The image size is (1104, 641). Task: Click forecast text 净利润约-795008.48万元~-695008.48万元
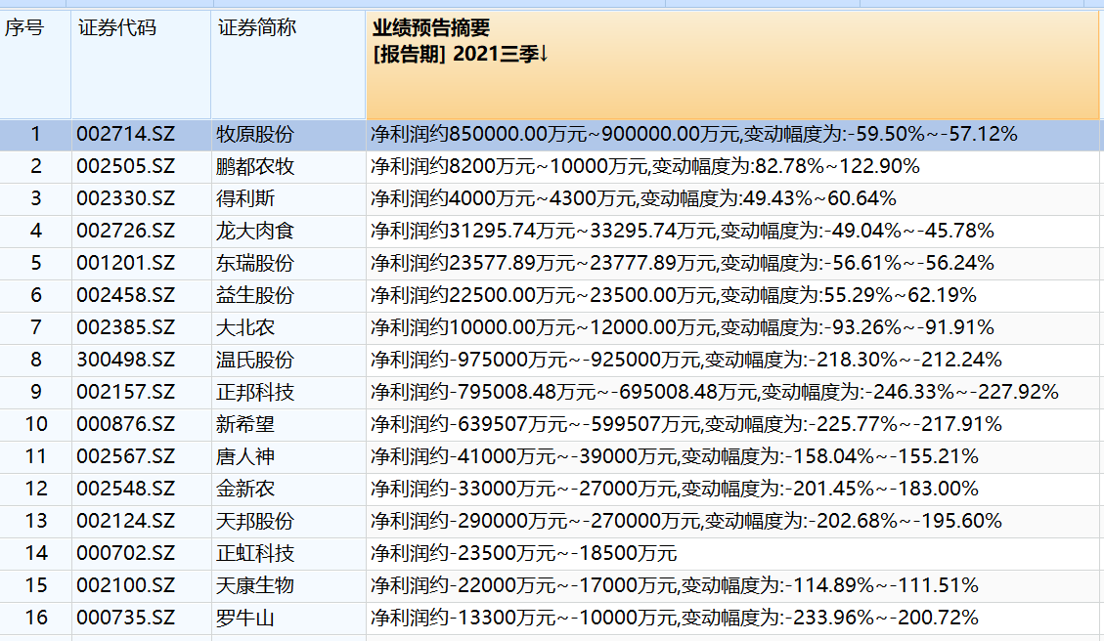click(563, 392)
